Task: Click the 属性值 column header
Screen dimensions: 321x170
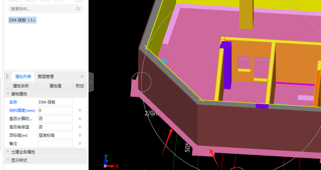Action: [x=55, y=86]
